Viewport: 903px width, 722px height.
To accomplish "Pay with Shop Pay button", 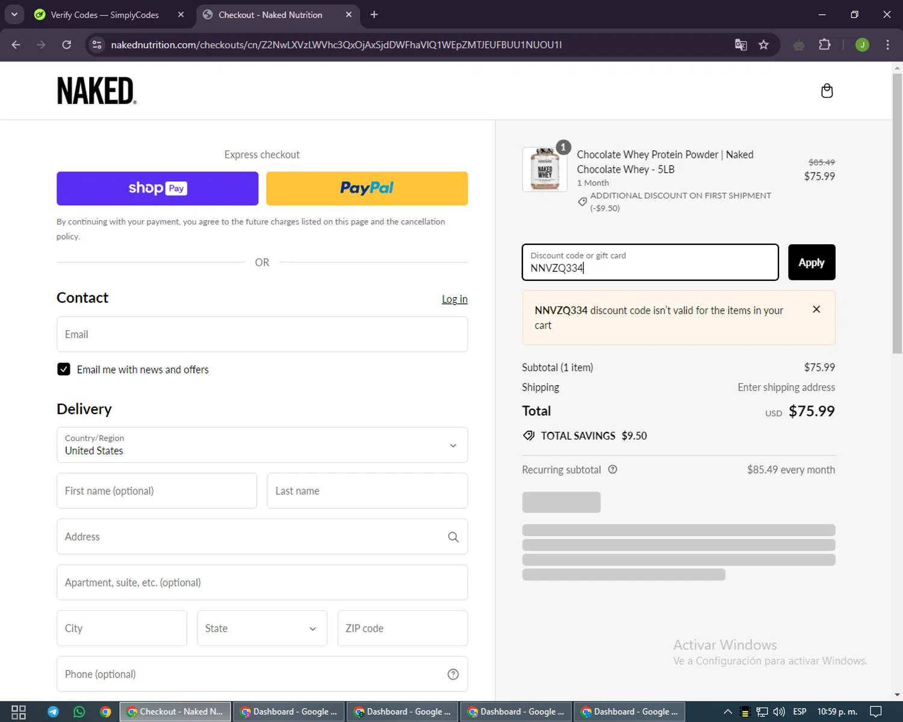I will coord(157,188).
